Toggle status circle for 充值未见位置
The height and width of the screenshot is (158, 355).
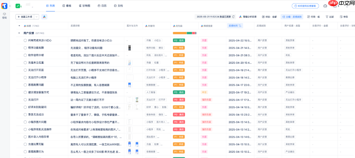pos(25,63)
